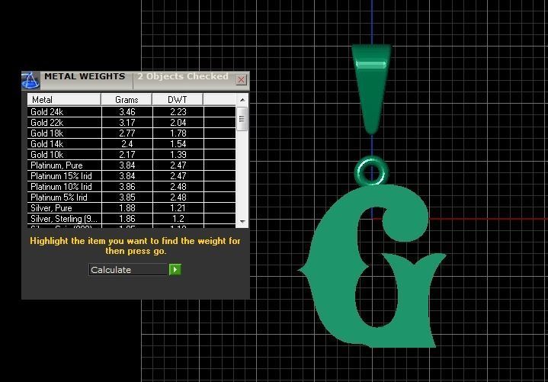Image resolution: width=548 pixels, height=382 pixels.
Task: Click the Metal column header
Action: point(64,100)
